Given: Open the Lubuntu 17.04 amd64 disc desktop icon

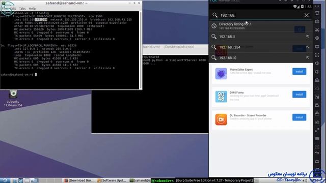Looking at the screenshot, I should pyautogui.click(x=13, y=98).
